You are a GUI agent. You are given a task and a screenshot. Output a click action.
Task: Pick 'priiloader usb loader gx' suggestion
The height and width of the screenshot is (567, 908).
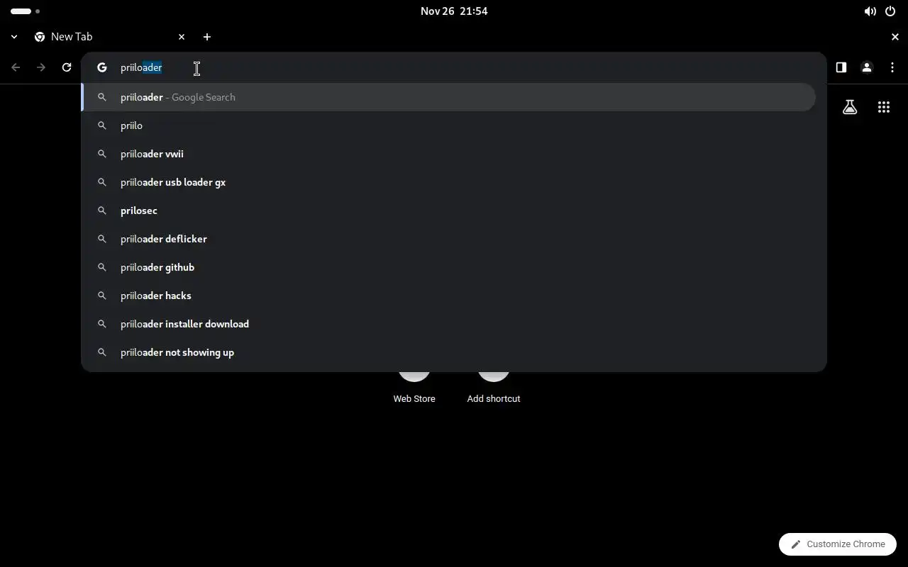(448, 182)
